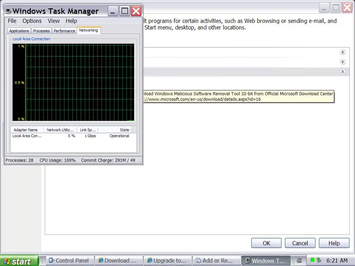355x266 pixels.
Task: Click the Task Manager resize grip corner
Action: (x=140, y=161)
